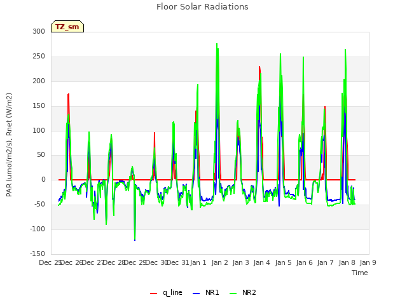Click the Jan 1 x-axis label

[x=198, y=262]
